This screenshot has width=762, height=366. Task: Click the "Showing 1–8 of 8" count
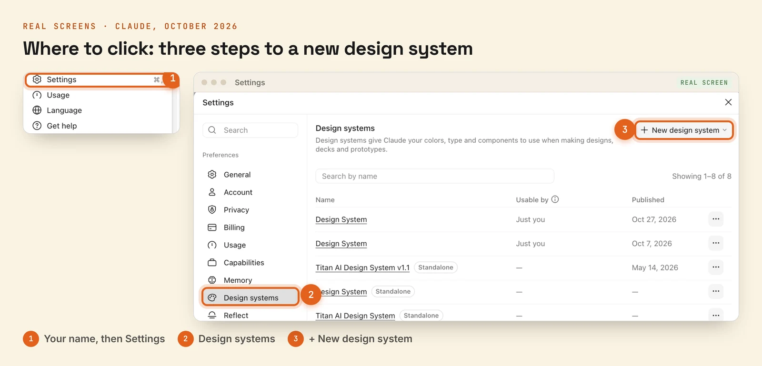pos(702,176)
